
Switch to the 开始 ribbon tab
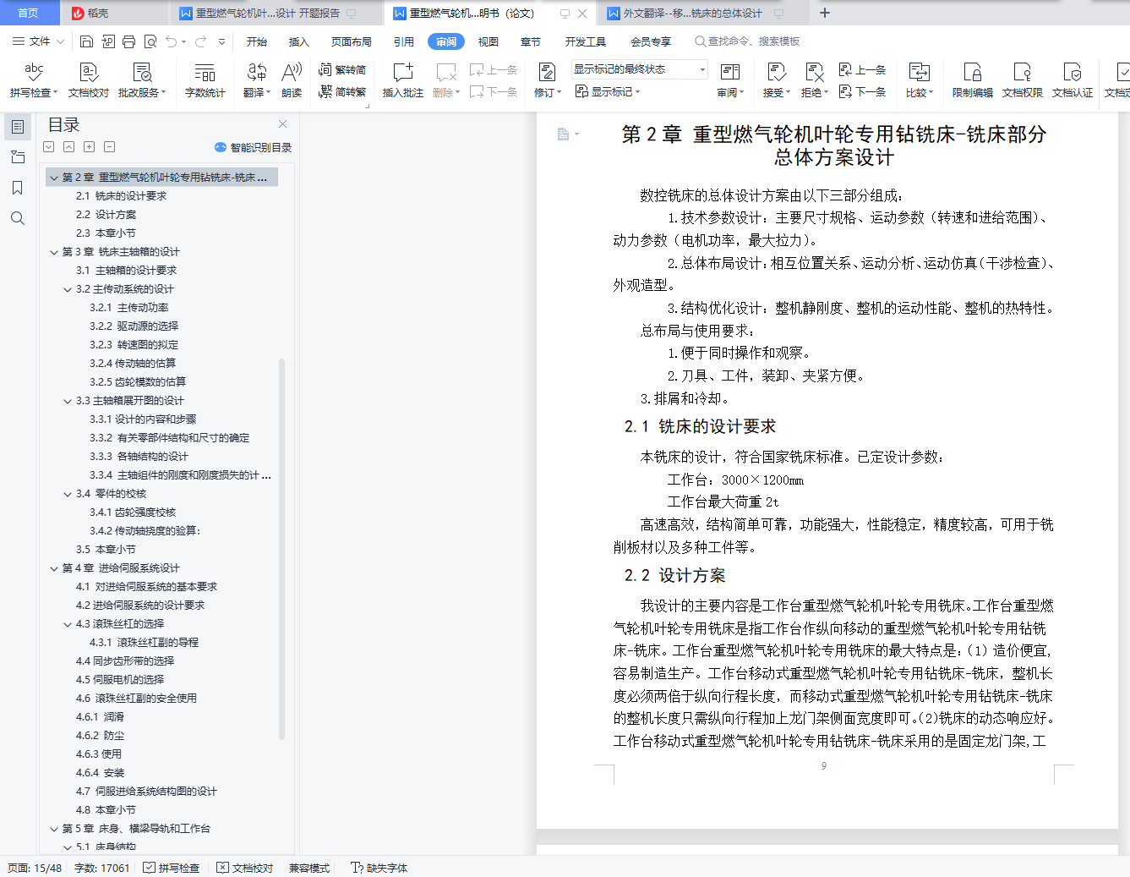pos(257,41)
